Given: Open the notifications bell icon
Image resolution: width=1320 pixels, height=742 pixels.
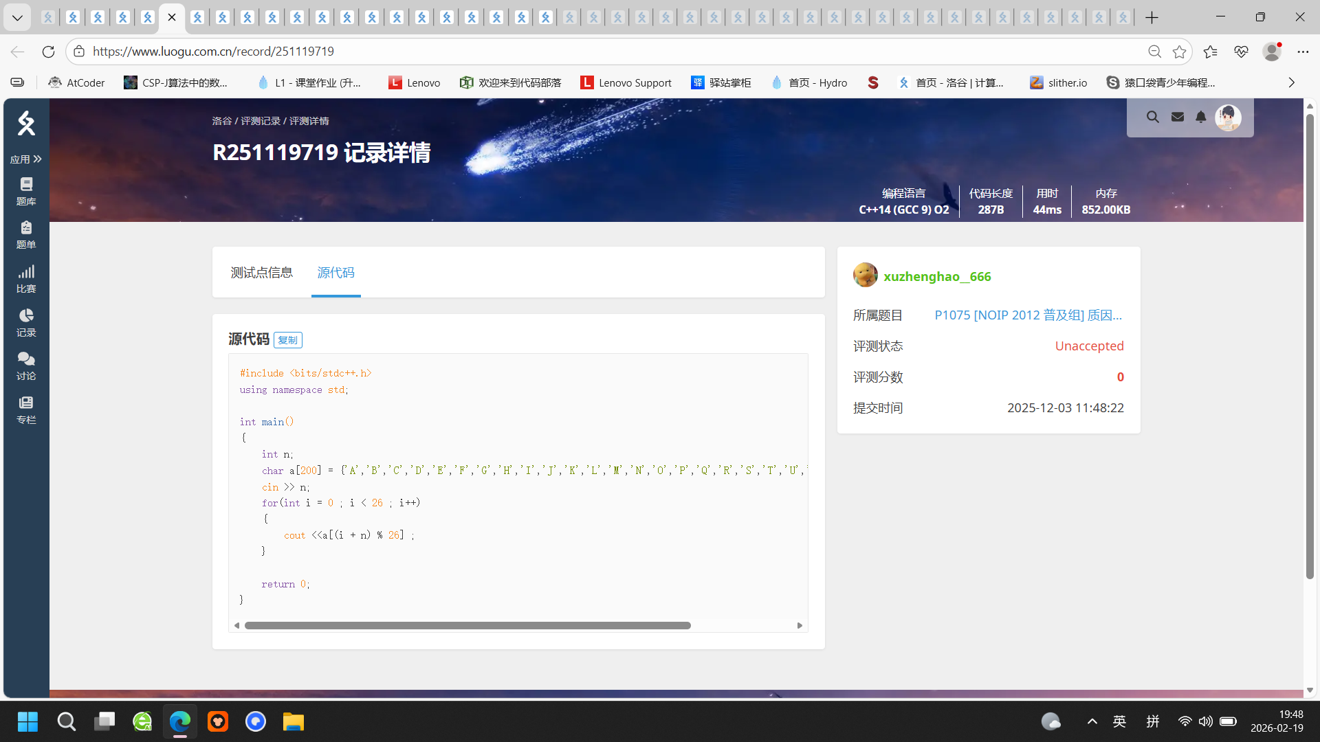Looking at the screenshot, I should pyautogui.click(x=1201, y=117).
